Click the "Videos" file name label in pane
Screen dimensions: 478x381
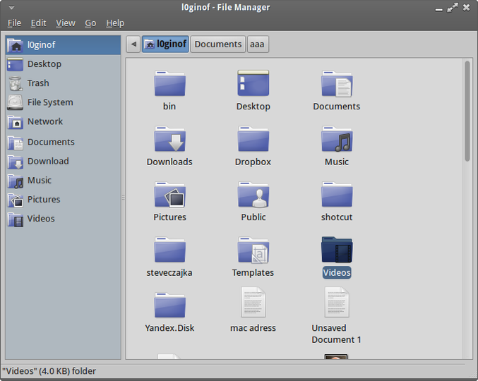(337, 272)
